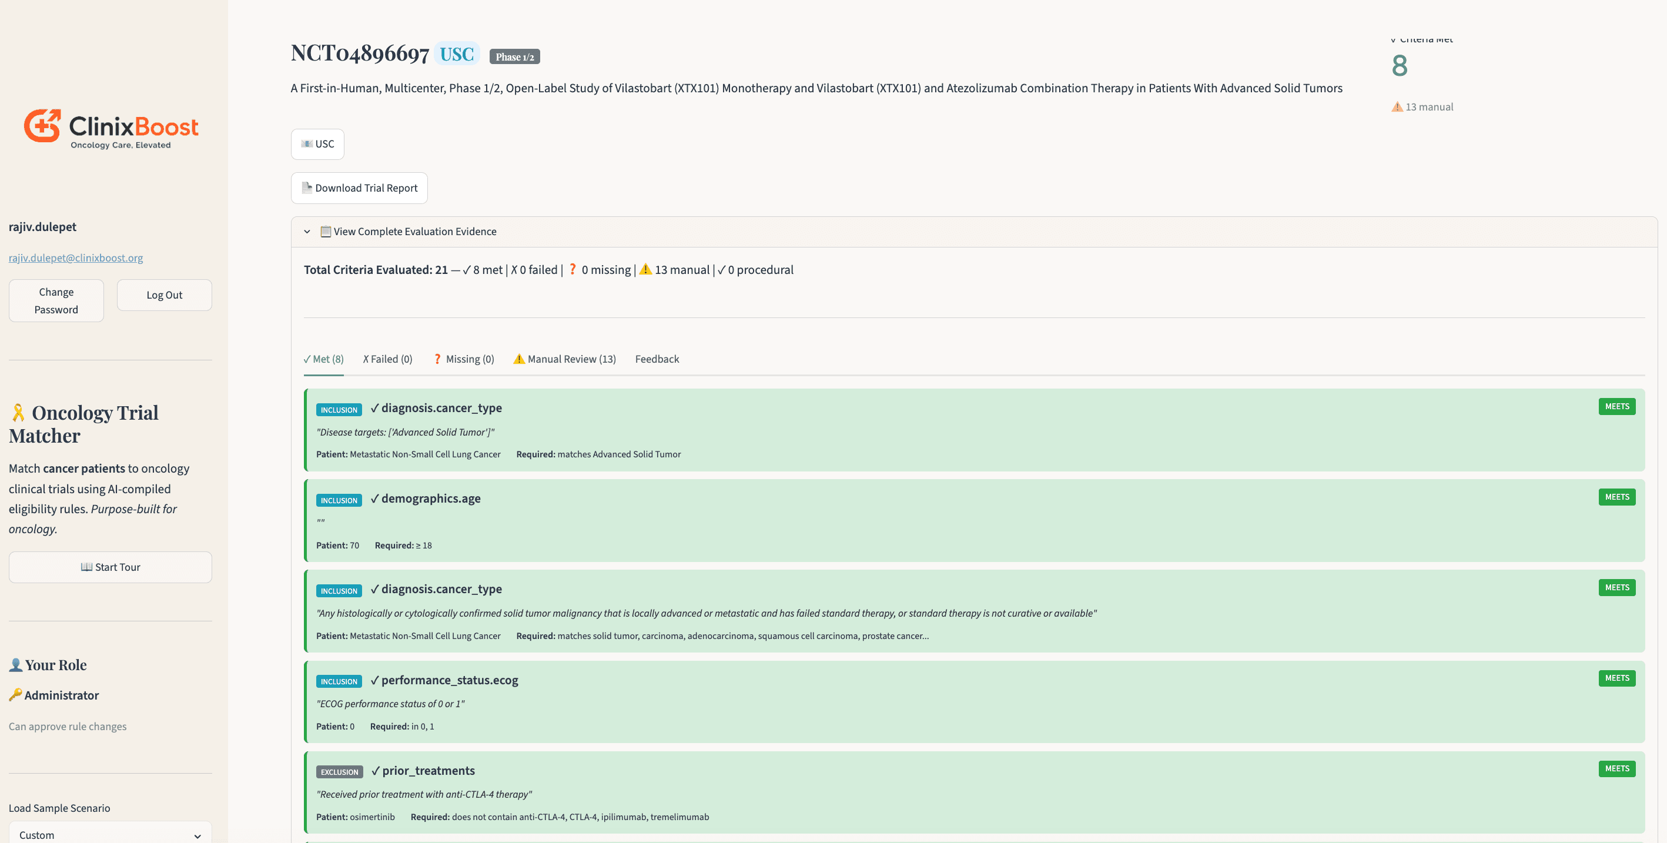Click the document icon on Download Trial Report
Viewport: 1667px width, 843px height.
click(307, 188)
